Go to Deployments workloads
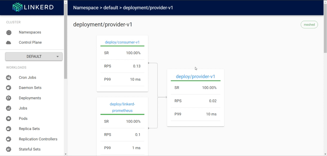The width and height of the screenshot is (327, 156). click(x=30, y=98)
